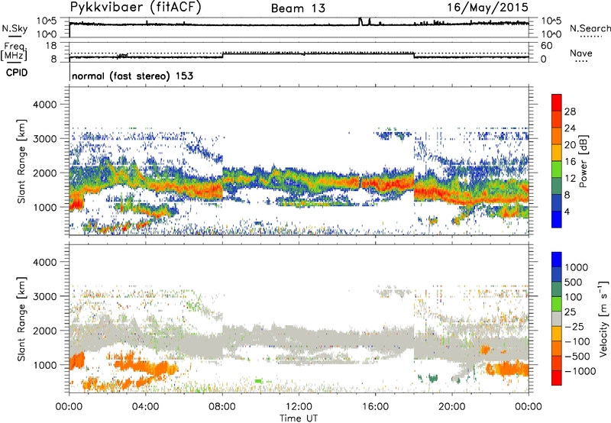The width and height of the screenshot is (611, 423).
Task: Click the '20:00' time axis tick label
Action: [x=451, y=407]
